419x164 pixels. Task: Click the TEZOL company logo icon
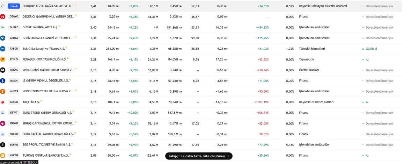[x=3, y=6]
